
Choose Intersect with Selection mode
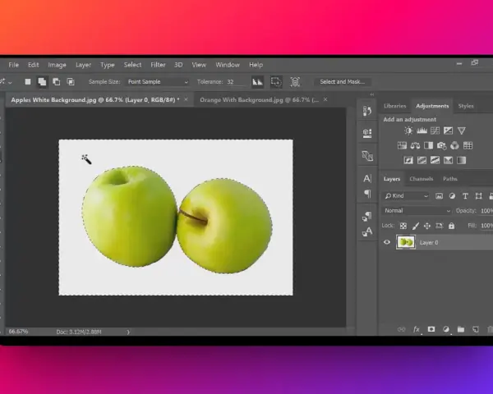click(x=71, y=82)
